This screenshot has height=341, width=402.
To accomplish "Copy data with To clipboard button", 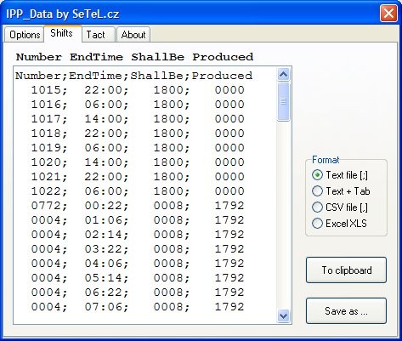I will 346,270.
